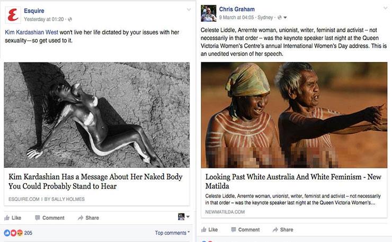The image size is (392, 242).
Task: Share Chris Graham's post
Action: [283, 229]
